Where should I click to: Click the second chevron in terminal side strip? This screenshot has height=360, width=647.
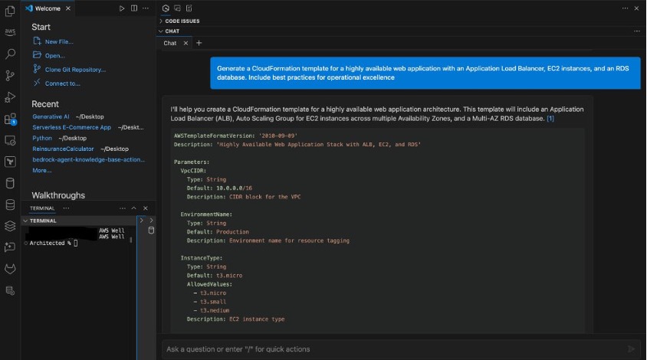(x=151, y=220)
